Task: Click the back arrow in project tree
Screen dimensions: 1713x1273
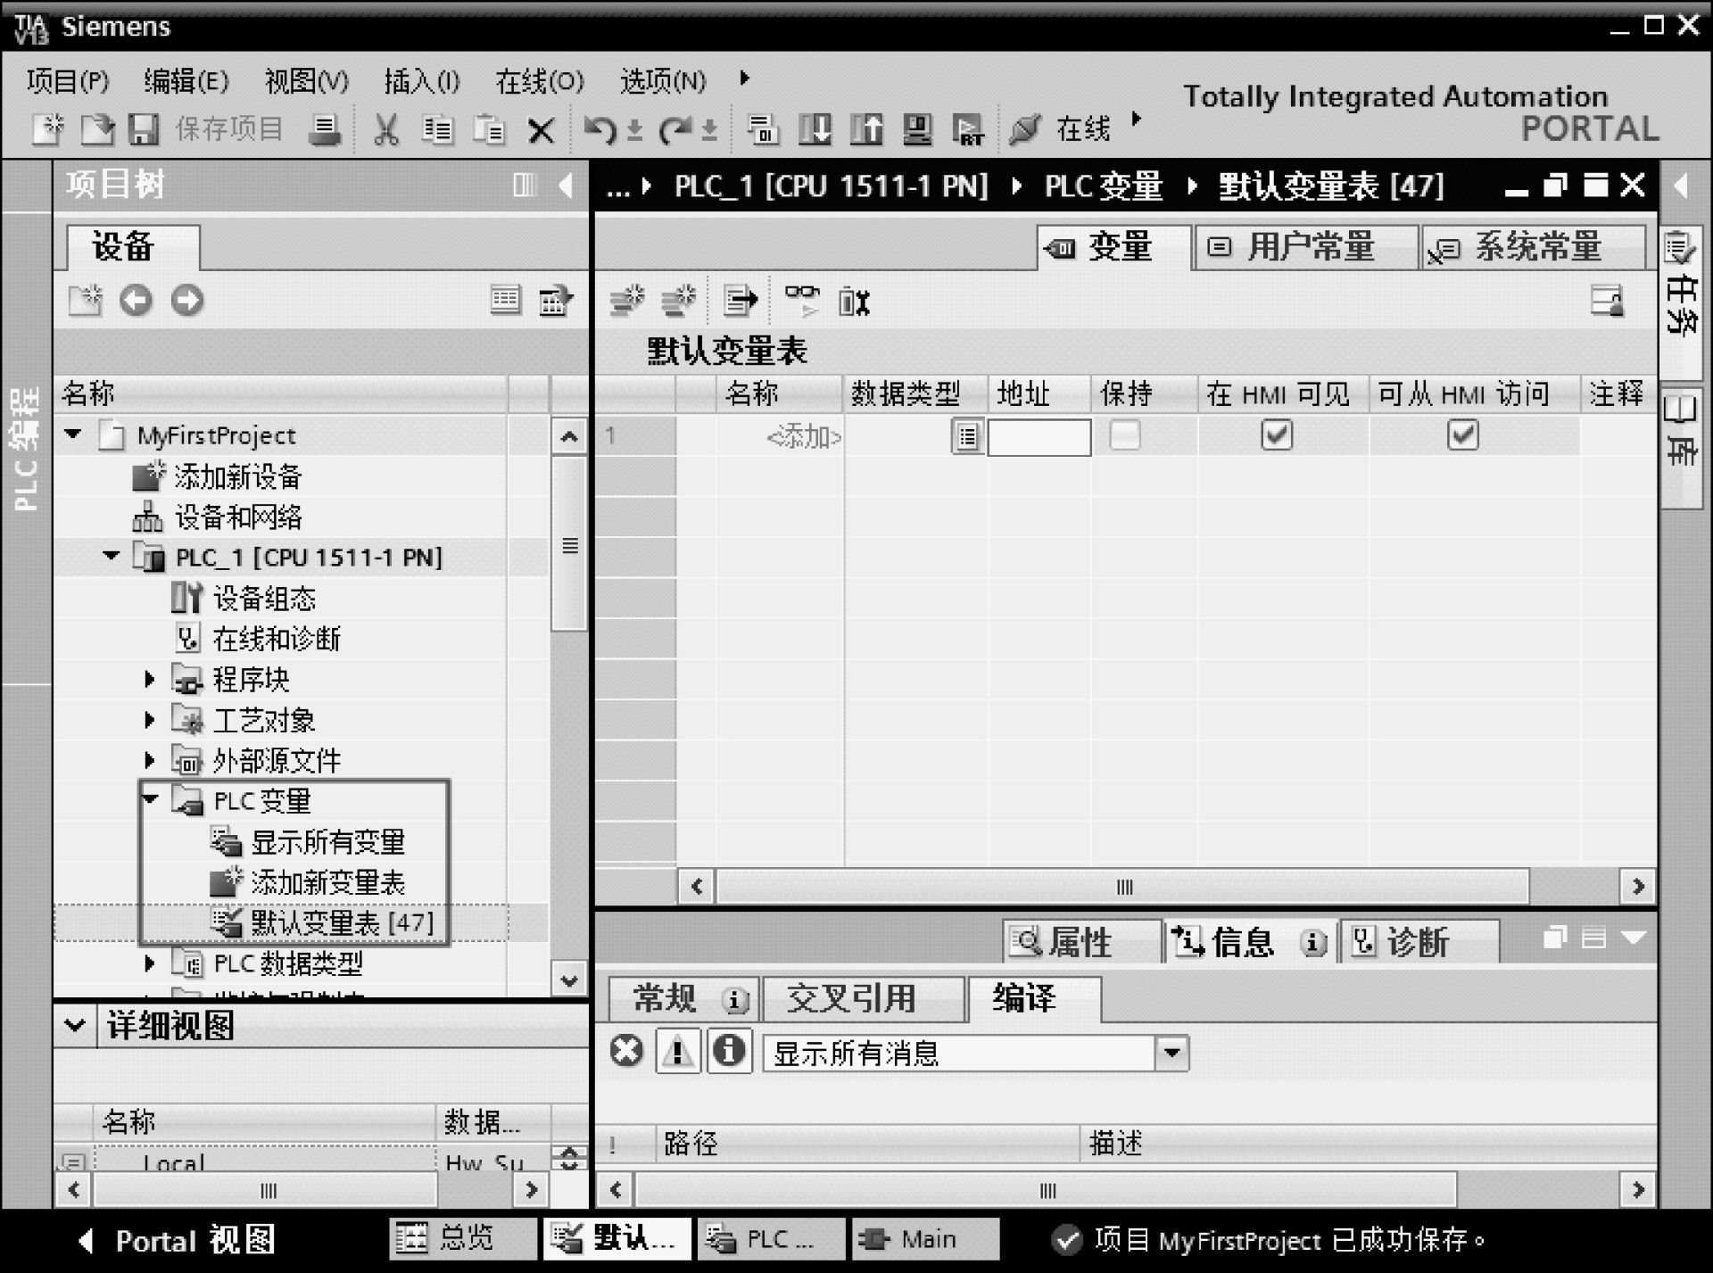Action: coord(136,301)
